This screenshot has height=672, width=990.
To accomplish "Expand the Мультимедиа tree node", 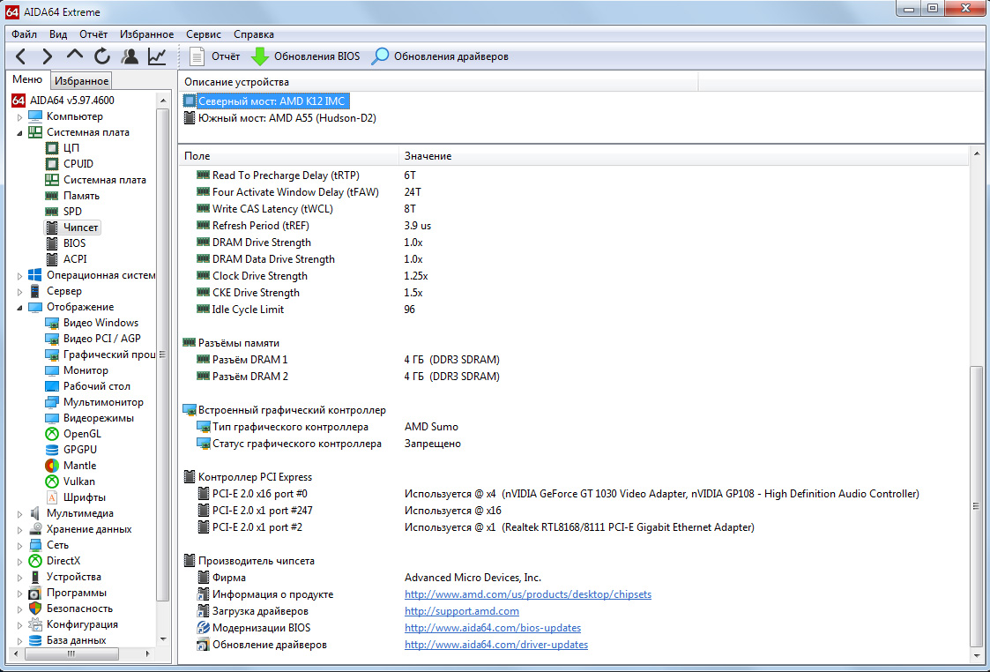I will pyautogui.click(x=19, y=513).
